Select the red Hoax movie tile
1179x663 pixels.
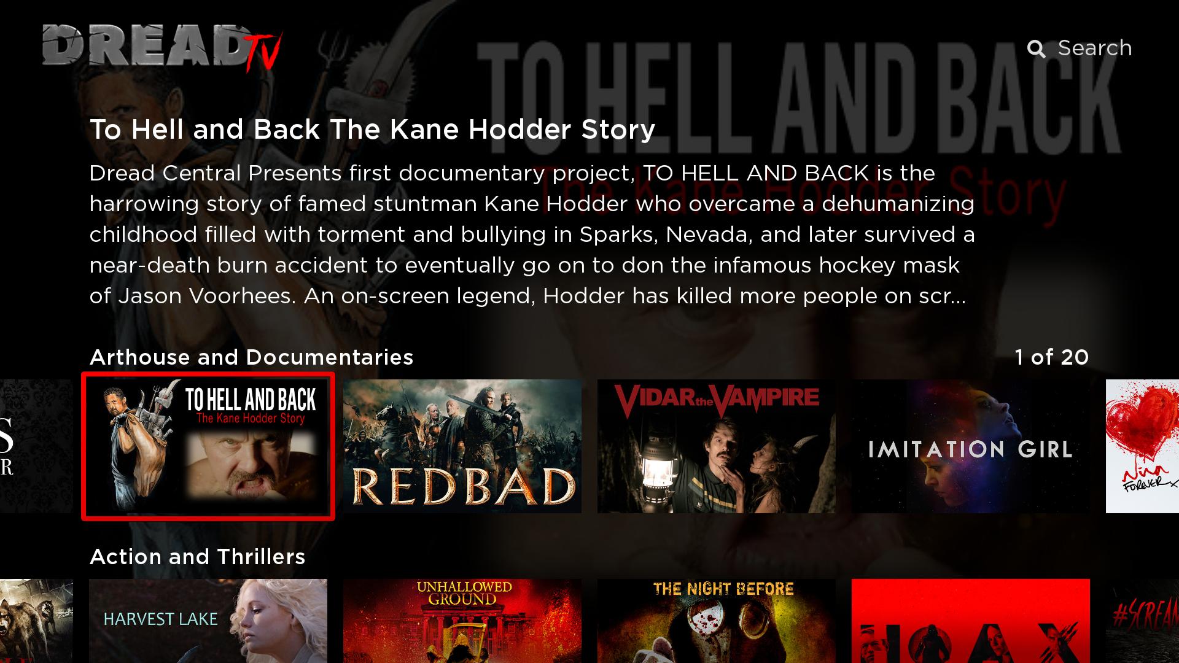[x=971, y=621]
